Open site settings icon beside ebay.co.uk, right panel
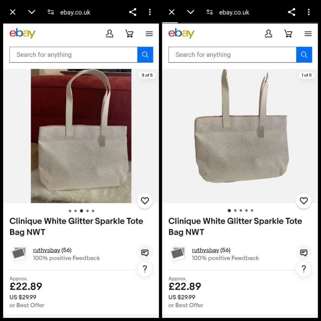321x321 pixels. tap(210, 12)
